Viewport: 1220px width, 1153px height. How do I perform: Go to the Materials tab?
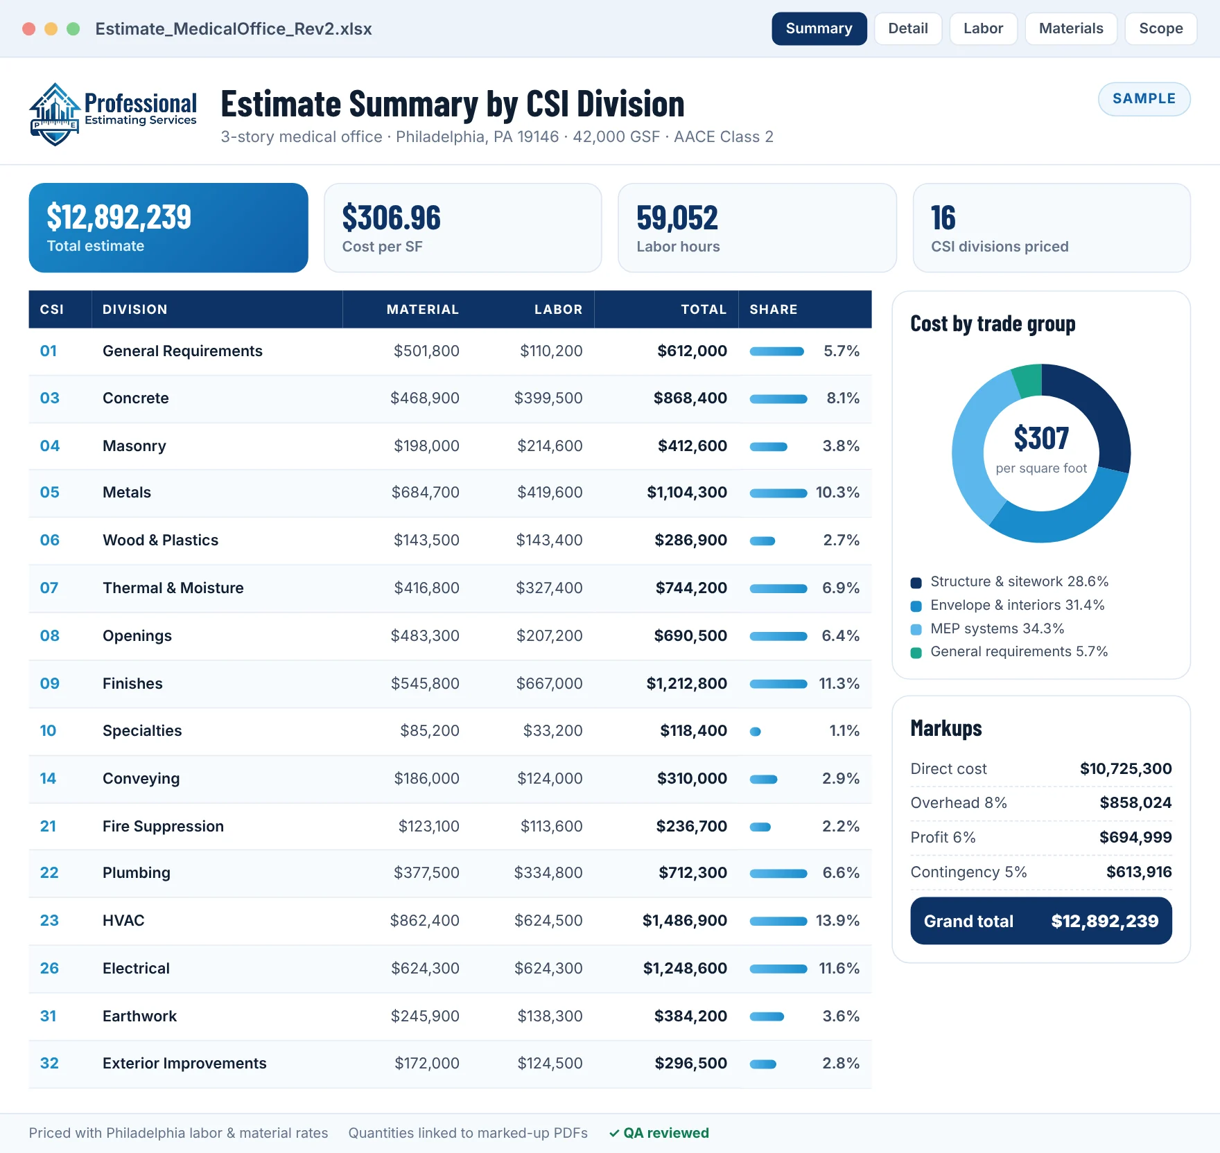(1071, 28)
